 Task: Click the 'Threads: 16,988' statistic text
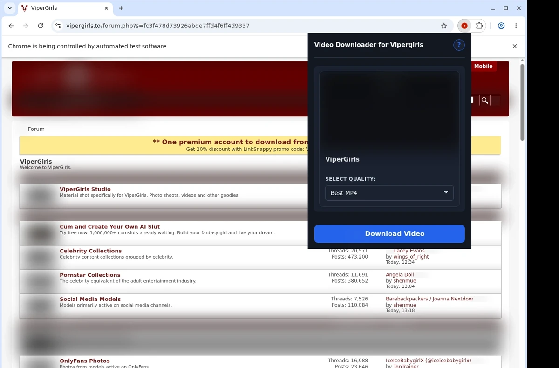(348, 361)
